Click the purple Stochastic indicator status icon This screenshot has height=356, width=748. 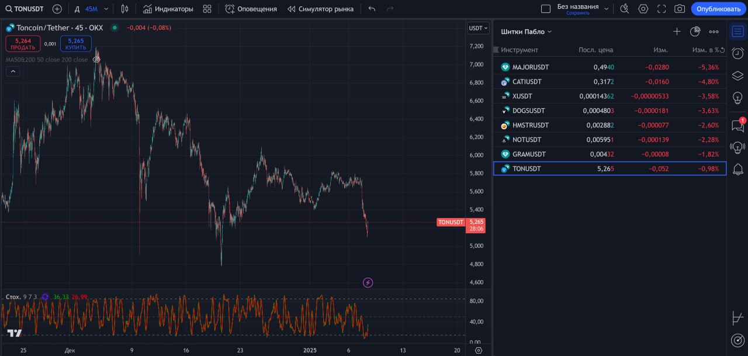click(x=45, y=297)
